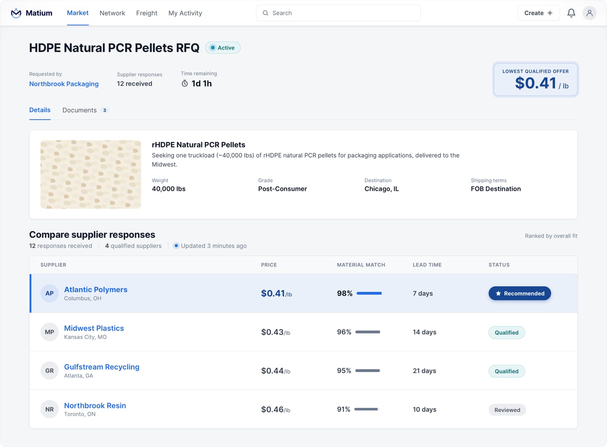This screenshot has height=447, width=607.
Task: Select the Details tab
Action: 40,110
